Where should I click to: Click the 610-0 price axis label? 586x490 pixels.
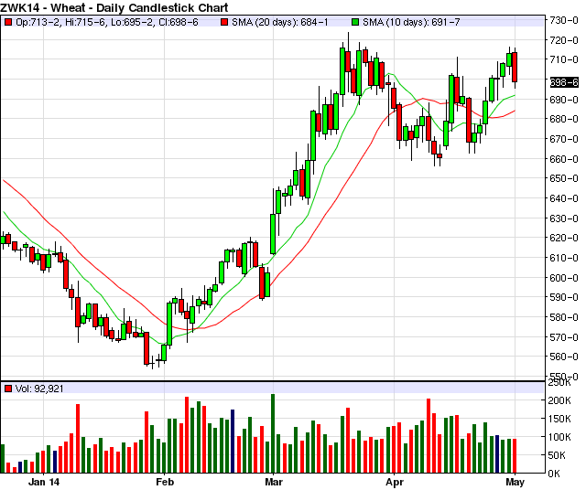click(564, 258)
